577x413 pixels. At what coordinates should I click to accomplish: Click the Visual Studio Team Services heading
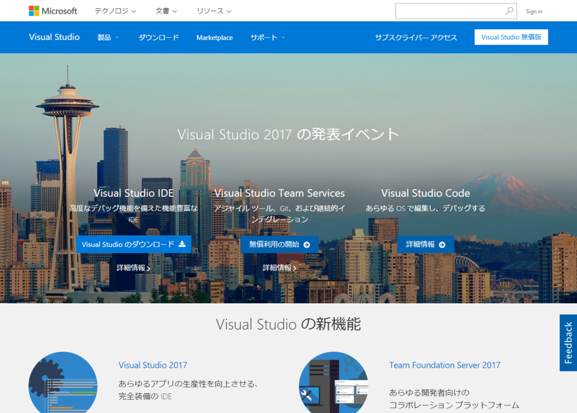(x=279, y=193)
